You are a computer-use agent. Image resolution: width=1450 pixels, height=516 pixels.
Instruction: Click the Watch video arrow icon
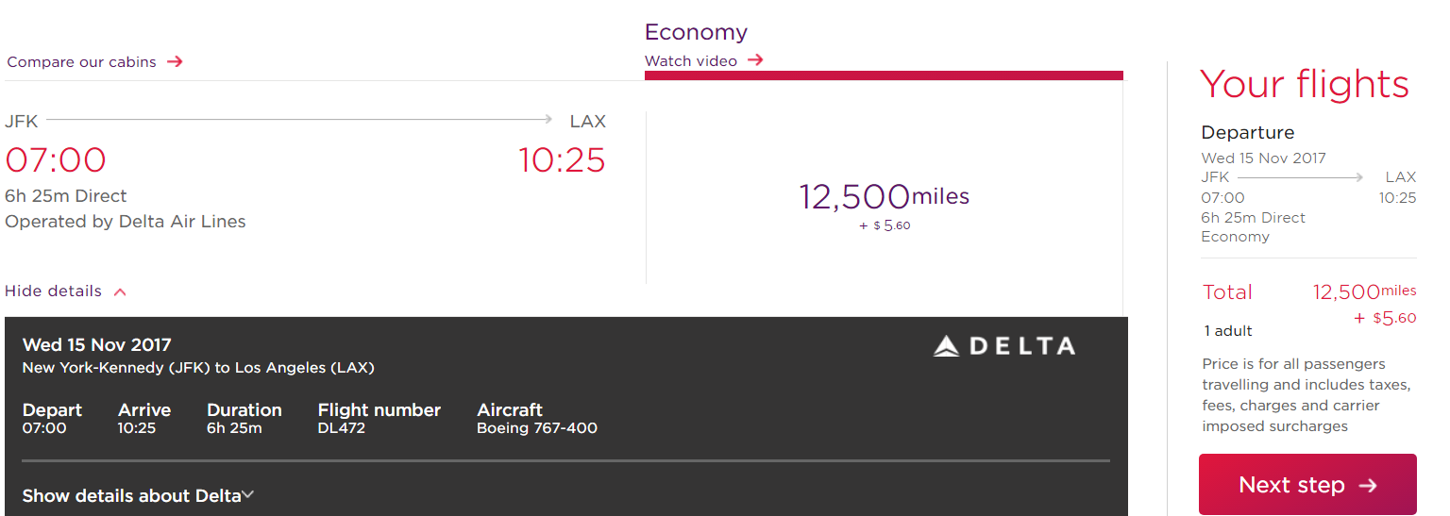pos(754,60)
